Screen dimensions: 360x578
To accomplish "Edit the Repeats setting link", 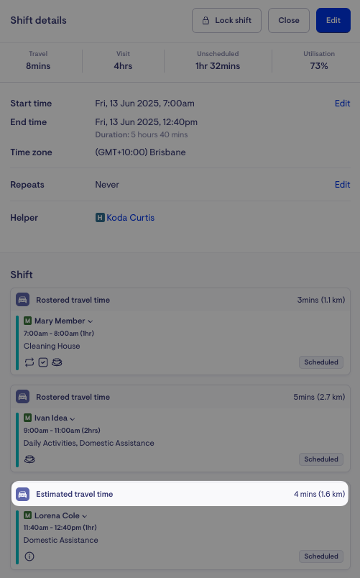I will point(342,184).
